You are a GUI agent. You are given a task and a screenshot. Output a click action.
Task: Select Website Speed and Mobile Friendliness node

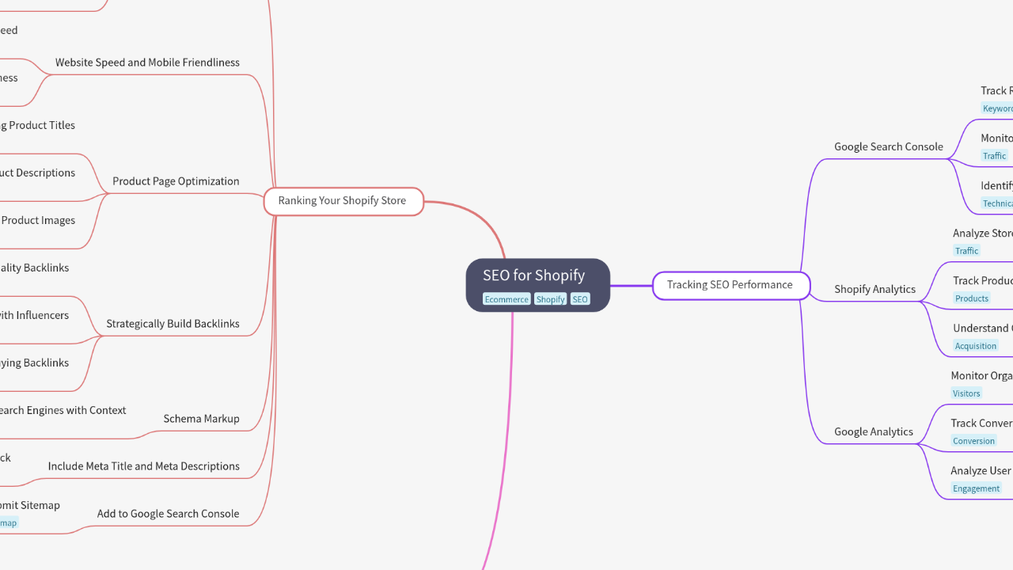pyautogui.click(x=147, y=63)
